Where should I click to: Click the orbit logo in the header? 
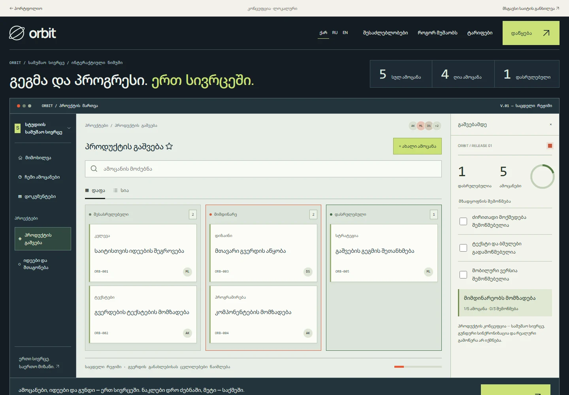[x=32, y=33]
